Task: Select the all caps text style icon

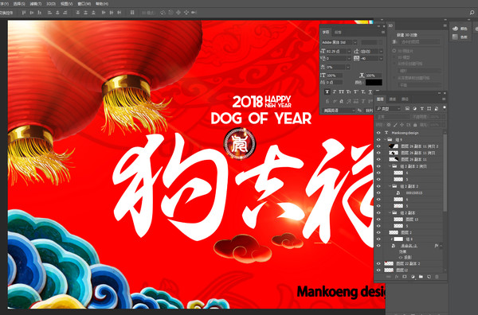Action: pos(342,91)
